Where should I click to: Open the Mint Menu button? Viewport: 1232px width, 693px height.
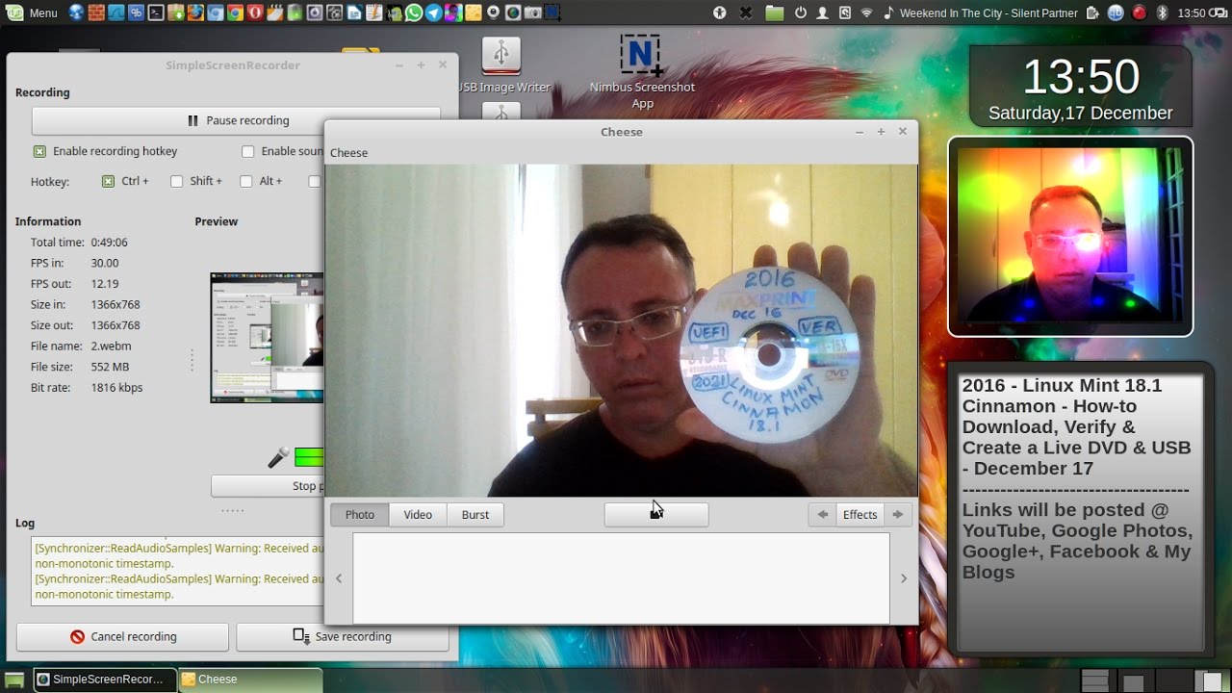32,13
